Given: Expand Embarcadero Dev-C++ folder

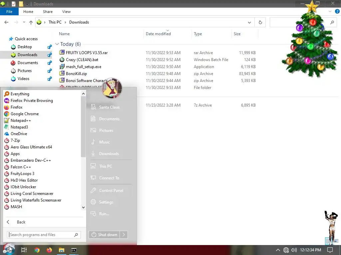Looking at the screenshot, I should coord(27,160).
